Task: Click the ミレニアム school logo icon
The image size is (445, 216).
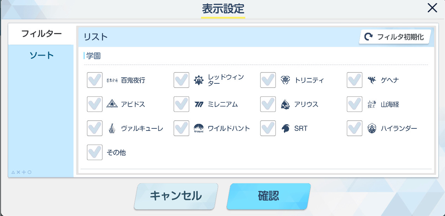Action: [199, 104]
